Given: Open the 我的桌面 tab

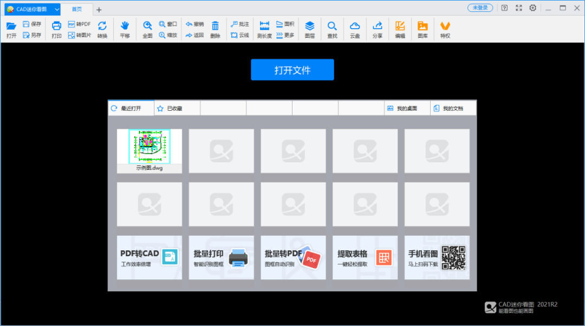Looking at the screenshot, I should [407, 109].
